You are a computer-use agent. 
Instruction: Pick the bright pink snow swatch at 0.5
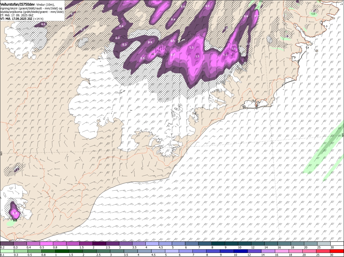tap(46, 244)
